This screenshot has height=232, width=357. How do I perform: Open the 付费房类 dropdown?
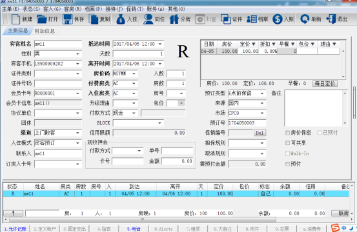(x=134, y=83)
